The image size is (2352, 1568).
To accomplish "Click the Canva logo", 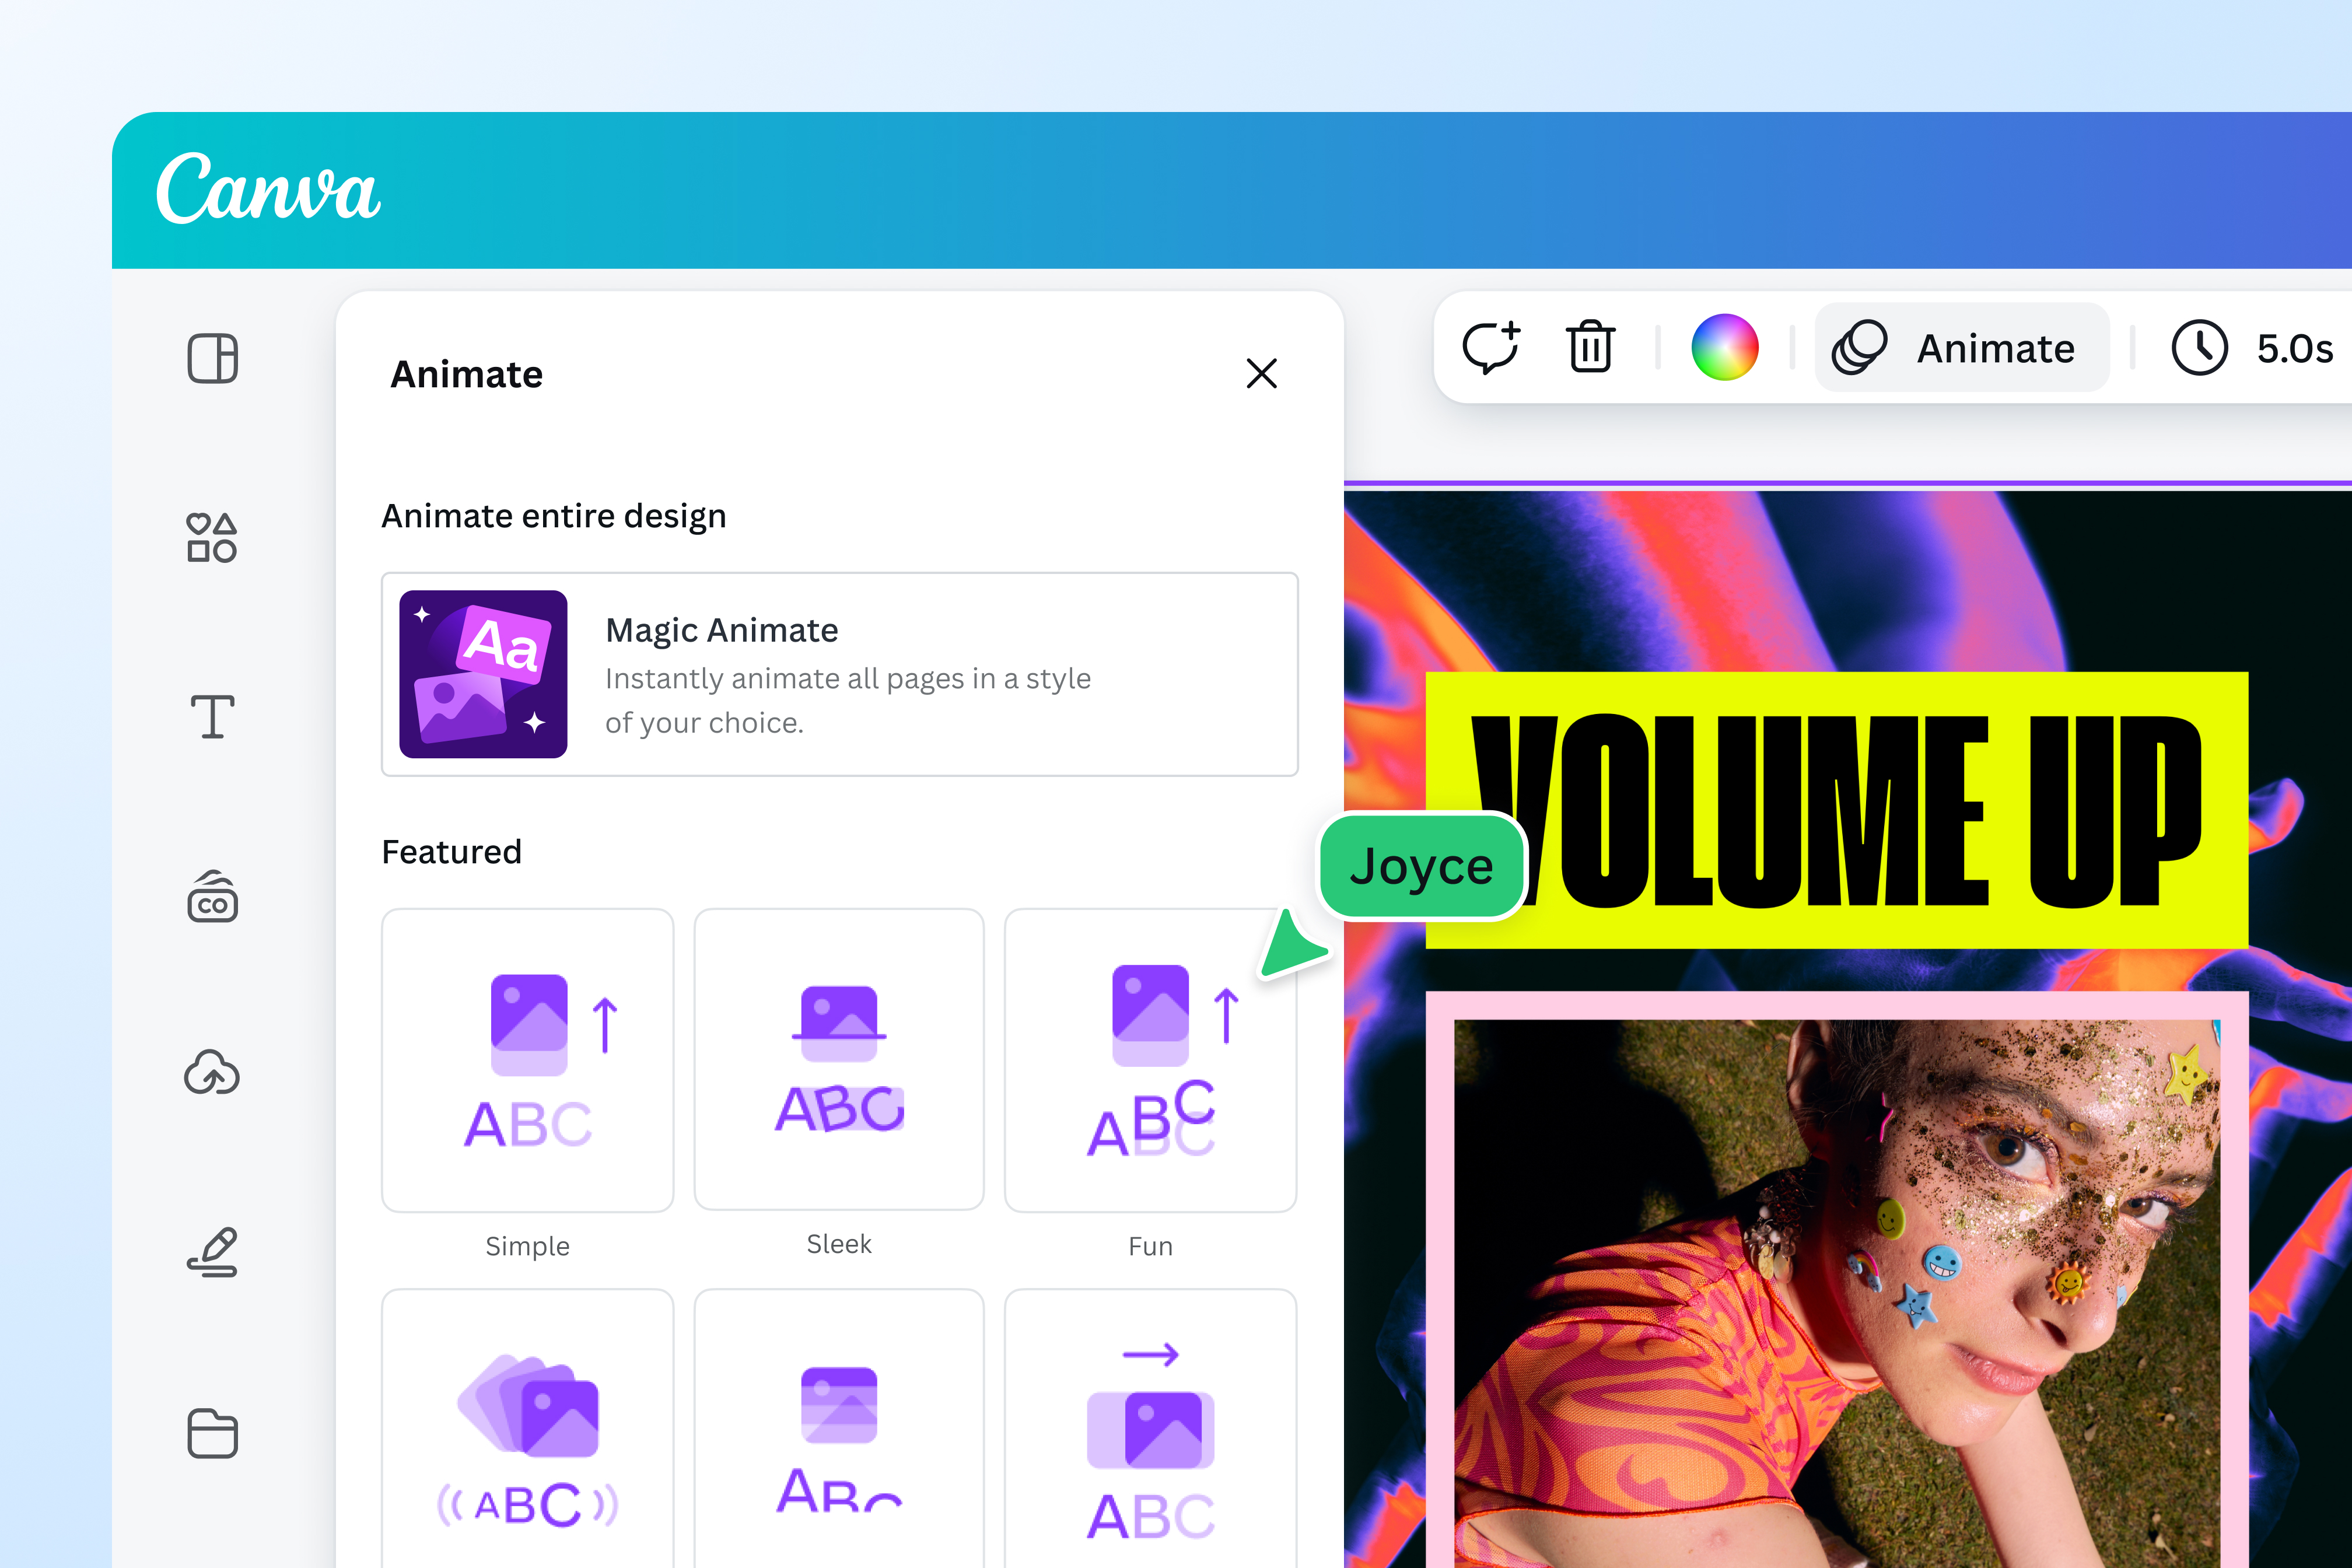I will tap(268, 188).
